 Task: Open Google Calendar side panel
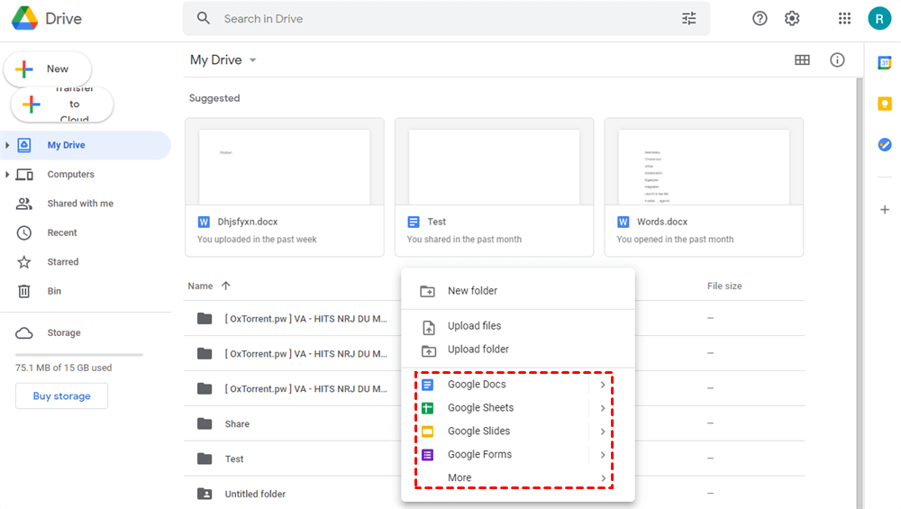885,63
